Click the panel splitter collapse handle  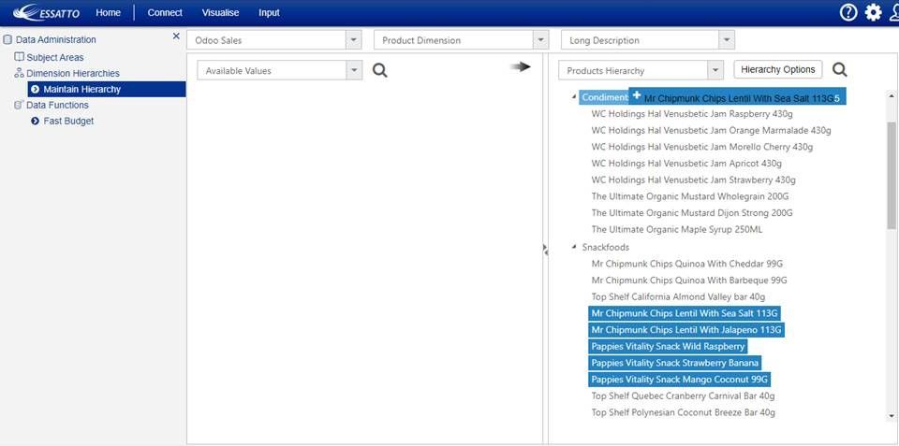pyautogui.click(x=545, y=249)
